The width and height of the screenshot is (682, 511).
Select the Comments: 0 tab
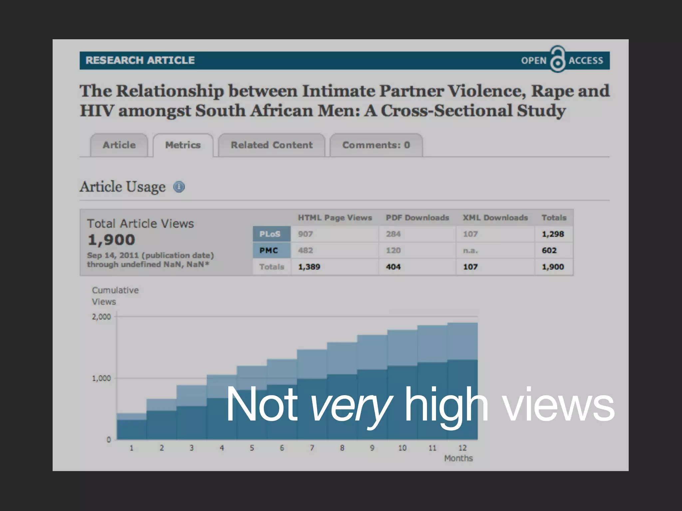pyautogui.click(x=376, y=145)
